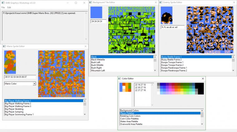Screen dimensions: 237x132
Task: Select Buzzy Beetle Frame 2
Action: [x=196, y=60]
